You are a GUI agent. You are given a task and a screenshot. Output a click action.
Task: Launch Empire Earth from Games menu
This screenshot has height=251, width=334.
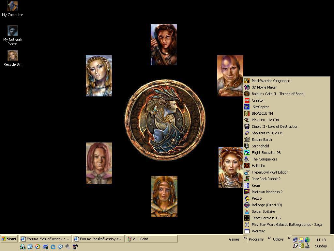pyautogui.click(x=286, y=140)
